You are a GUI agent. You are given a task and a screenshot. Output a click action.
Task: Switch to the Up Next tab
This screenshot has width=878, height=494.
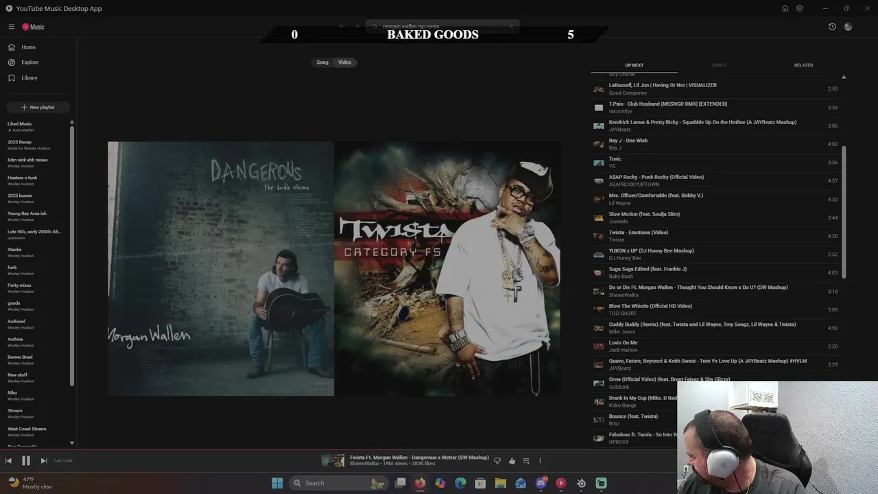(x=634, y=65)
